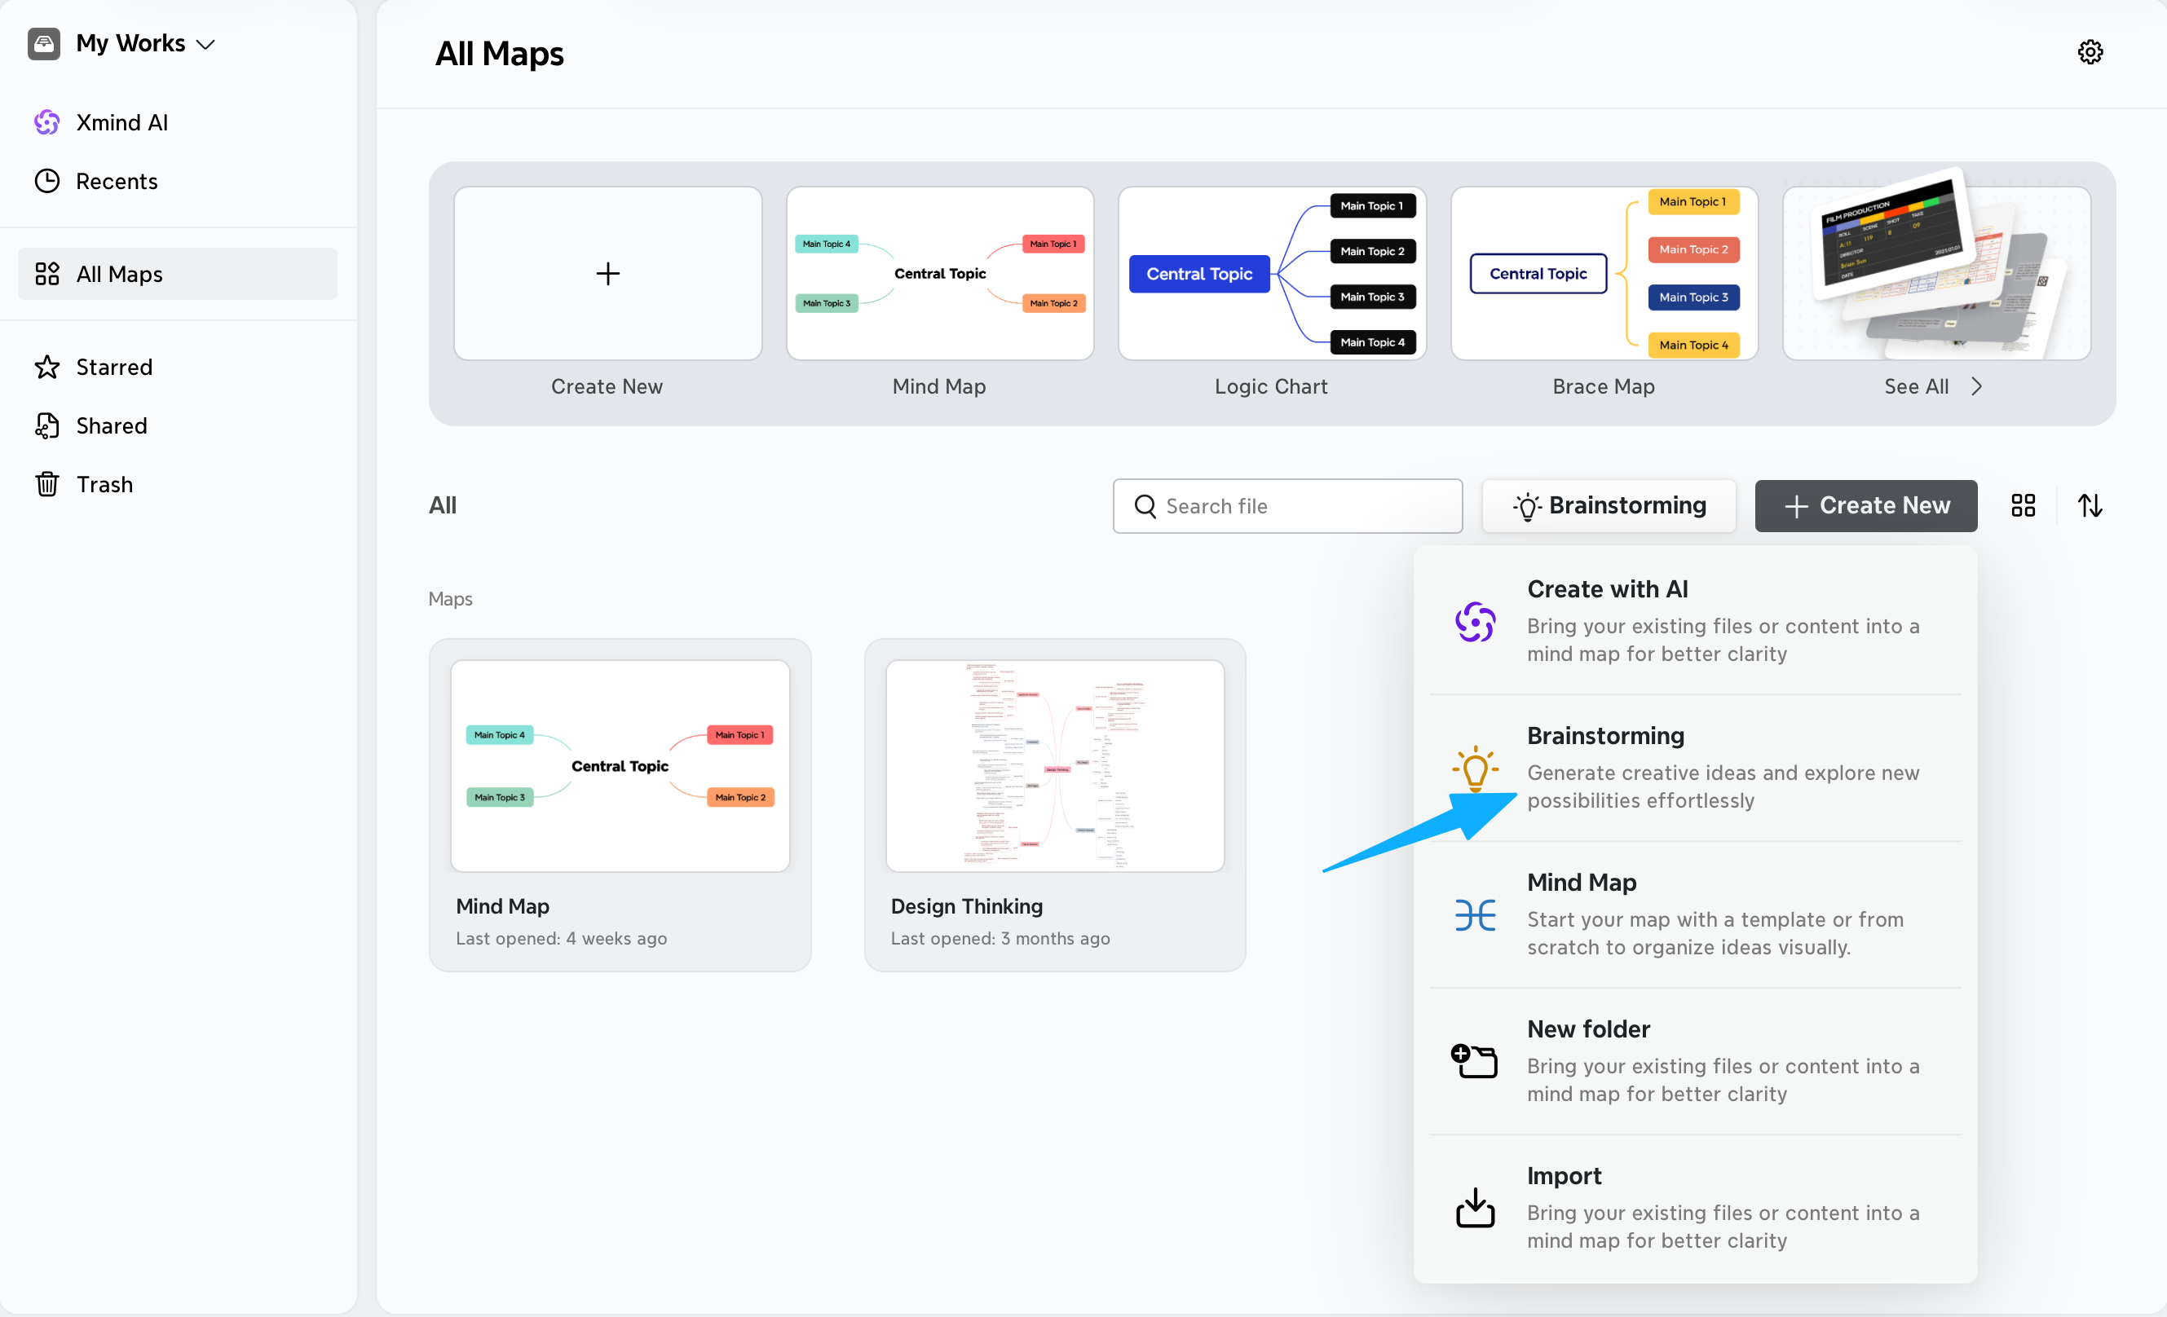Open the Mind Map file thumbnail
2167x1317 pixels.
tap(620, 766)
